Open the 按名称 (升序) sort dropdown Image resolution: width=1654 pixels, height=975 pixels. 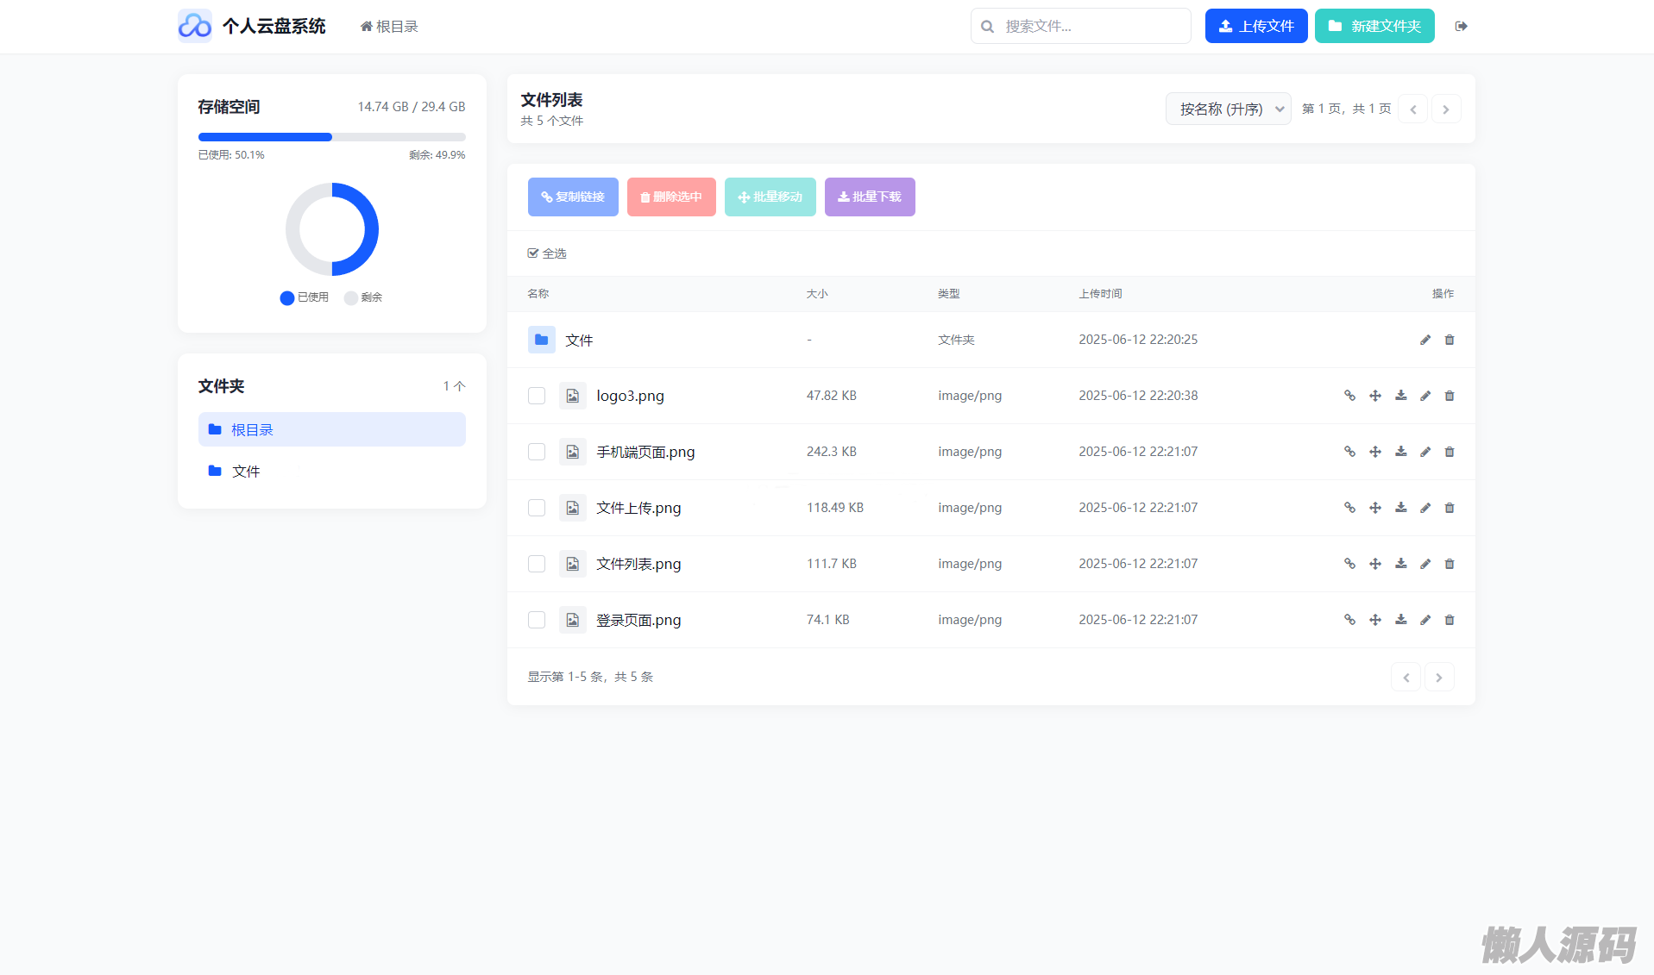[1228, 109]
